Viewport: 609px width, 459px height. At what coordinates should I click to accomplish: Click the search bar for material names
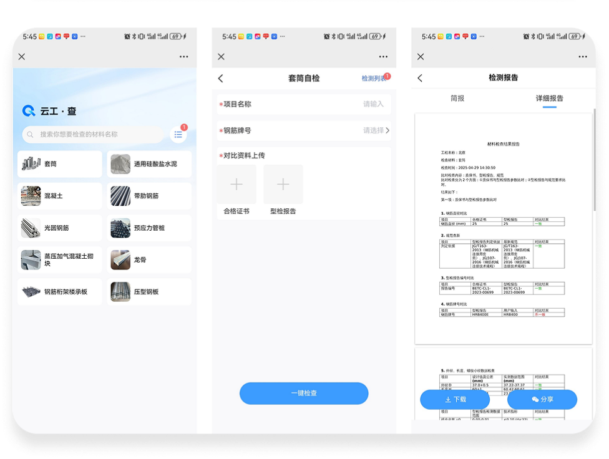pyautogui.click(x=92, y=134)
